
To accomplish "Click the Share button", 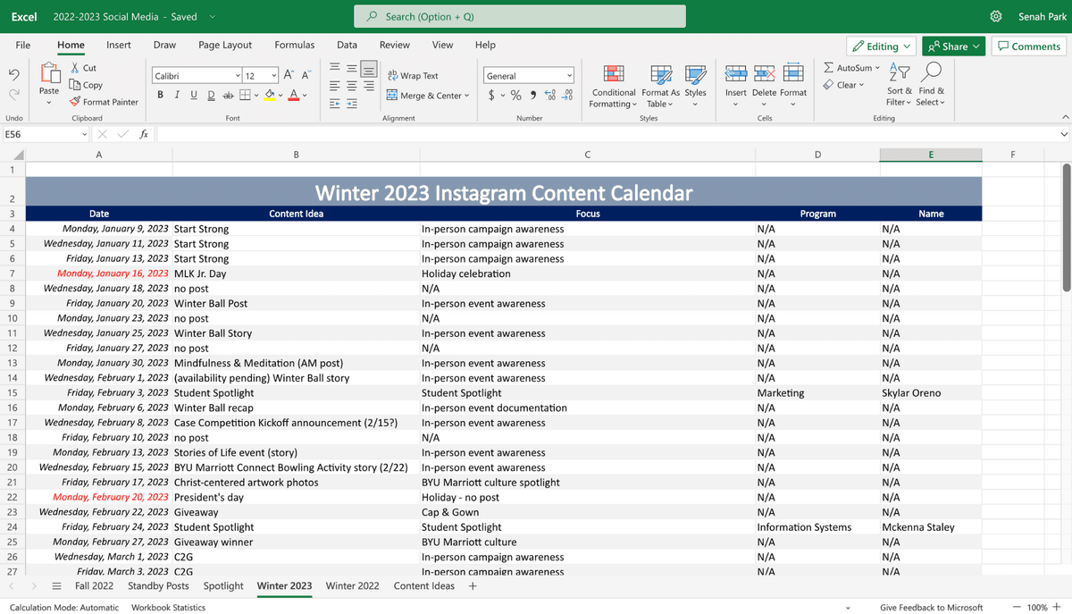I will [953, 46].
